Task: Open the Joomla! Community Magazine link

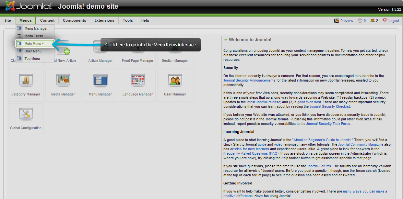Action: [361, 144]
